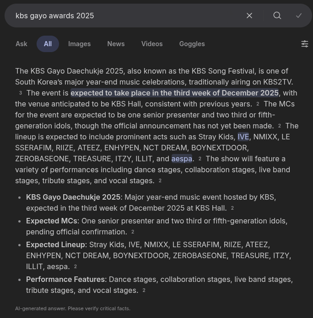Screen dimensions: 313x318
Task: Follow the IVE link in the answer paragraph
Action: click(x=243, y=137)
